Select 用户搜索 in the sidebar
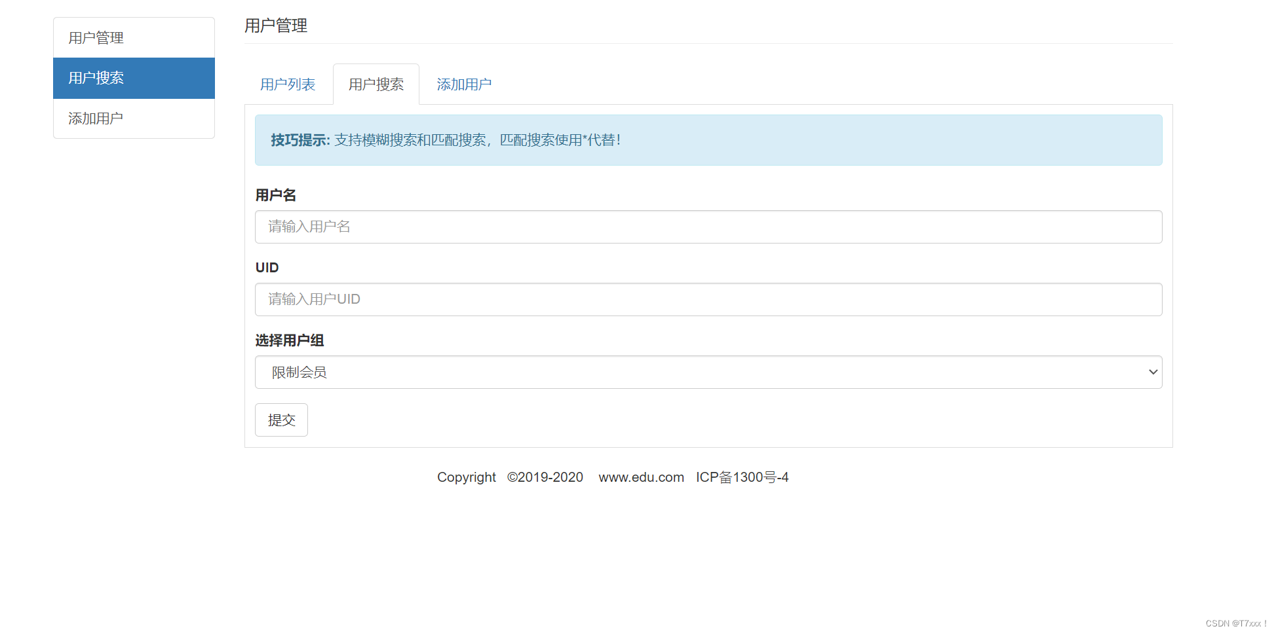The image size is (1276, 633). tap(134, 78)
